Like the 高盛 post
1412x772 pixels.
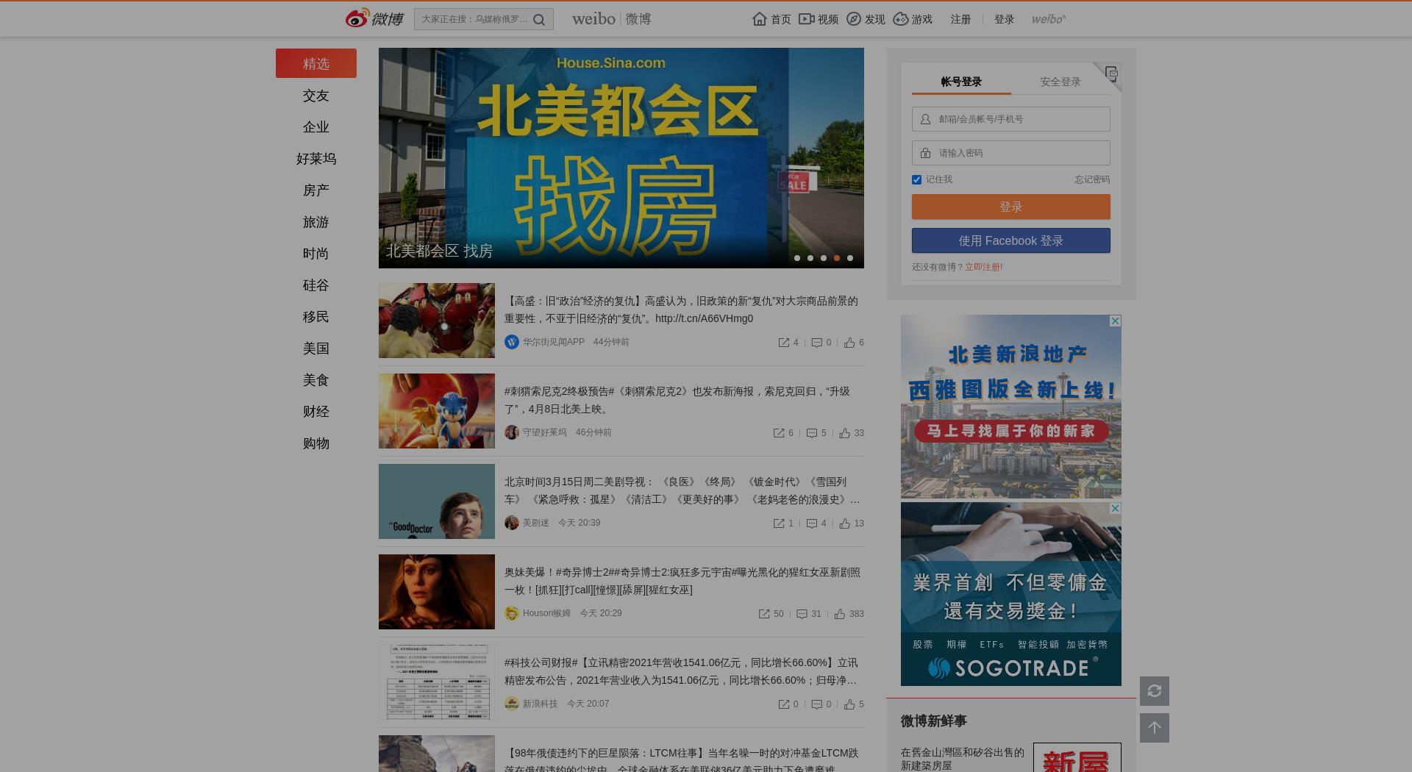[x=849, y=343]
